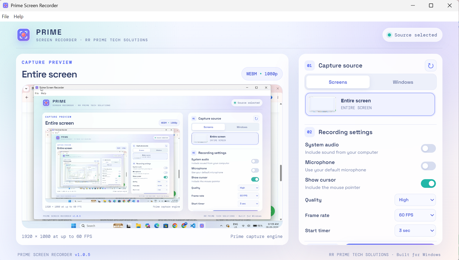Enable the System audio switch
Viewport: 459px width, 260px height.
click(x=428, y=148)
